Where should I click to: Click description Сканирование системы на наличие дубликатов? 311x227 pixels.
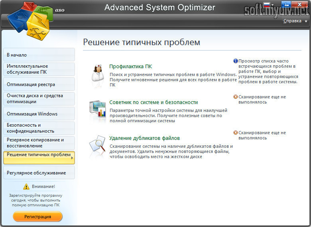point(171,151)
